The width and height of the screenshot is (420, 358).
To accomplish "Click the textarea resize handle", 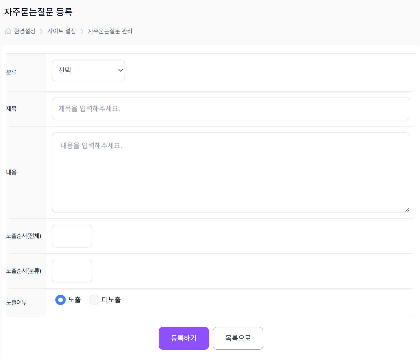I will 407,210.
